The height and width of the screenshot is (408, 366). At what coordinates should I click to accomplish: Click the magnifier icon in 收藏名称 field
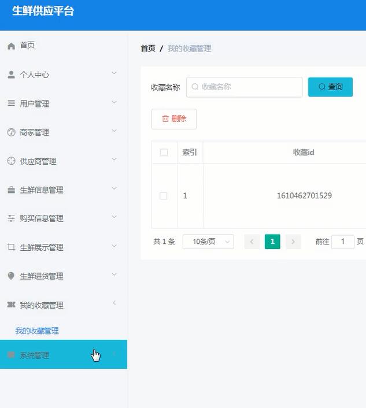[x=195, y=87]
